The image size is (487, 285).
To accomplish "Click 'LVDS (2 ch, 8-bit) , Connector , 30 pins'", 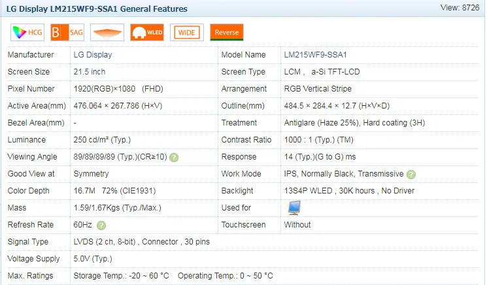I will click(x=142, y=242).
